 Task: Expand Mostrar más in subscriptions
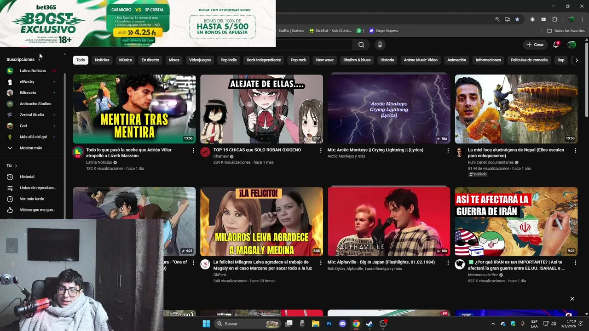[31, 148]
